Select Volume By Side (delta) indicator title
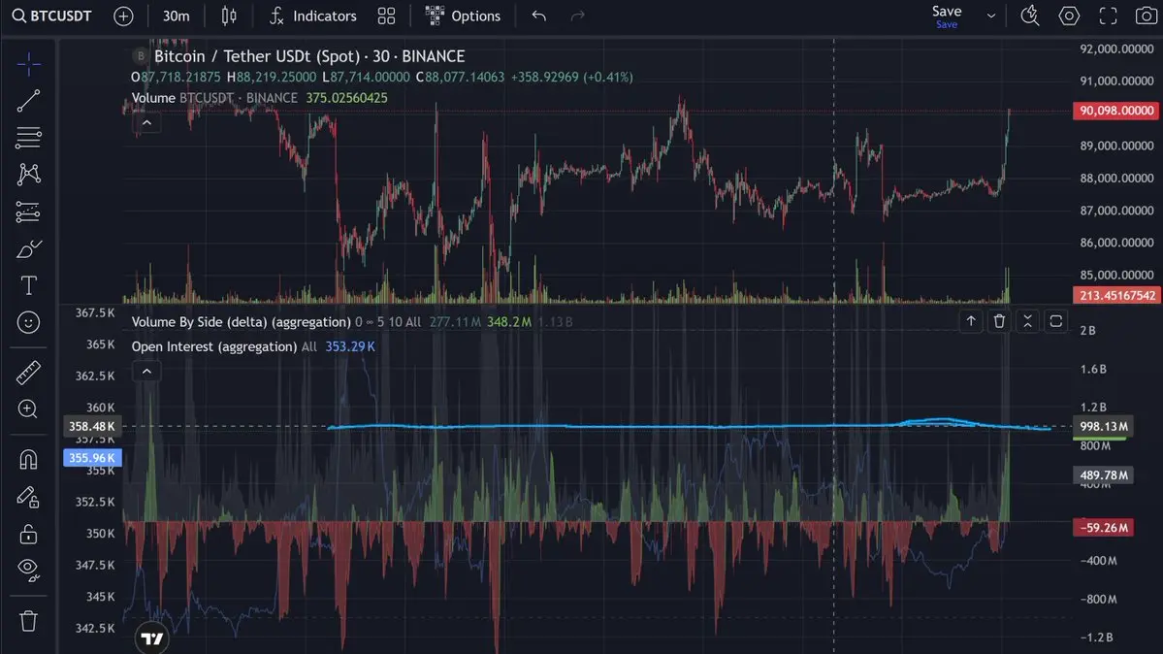Viewport: 1163px width, 654px height. tap(242, 322)
